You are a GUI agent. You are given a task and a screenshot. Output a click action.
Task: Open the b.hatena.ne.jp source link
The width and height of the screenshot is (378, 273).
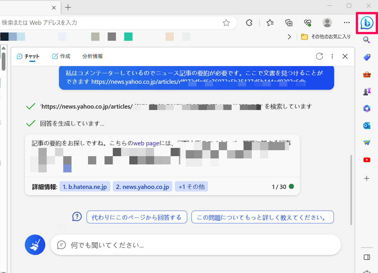(x=85, y=186)
